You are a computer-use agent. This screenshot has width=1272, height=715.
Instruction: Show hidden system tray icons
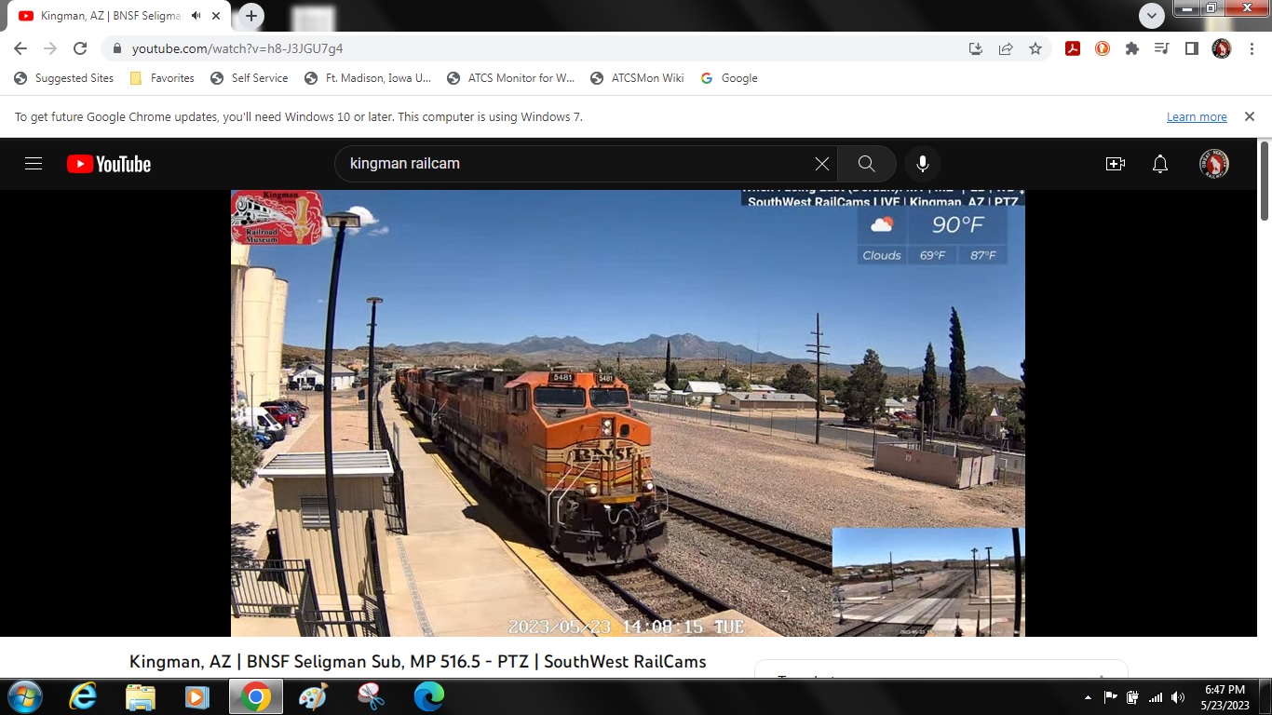tap(1088, 697)
